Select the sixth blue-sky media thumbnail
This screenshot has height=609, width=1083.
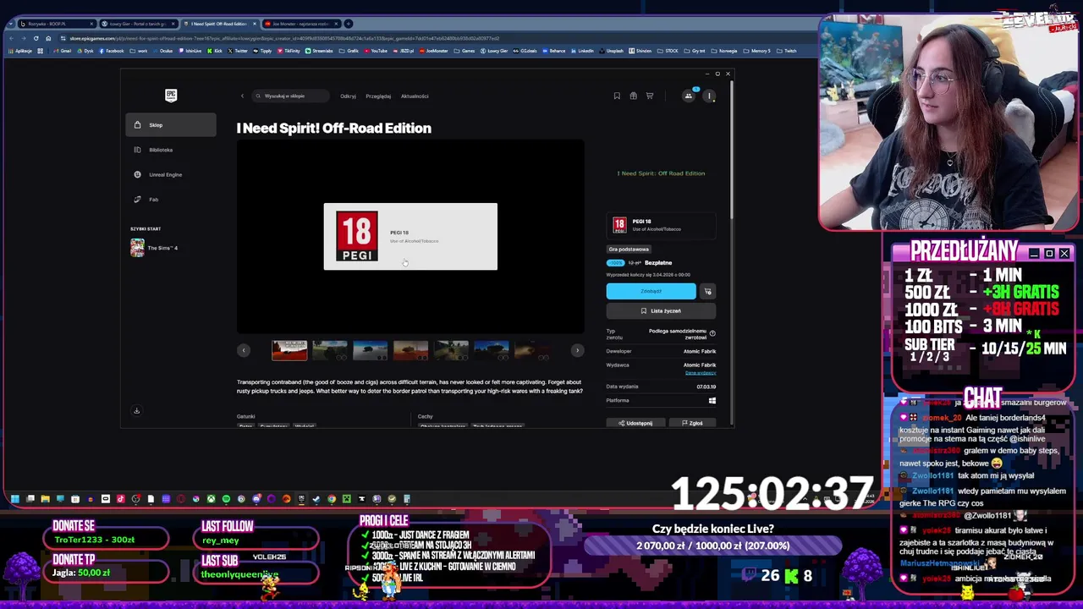[492, 350]
